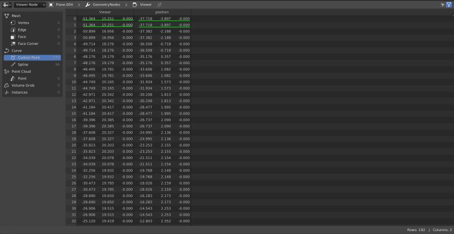Open the editor type spreadsheet menu
This screenshot has width=454, height=234.
[x=7, y=5]
